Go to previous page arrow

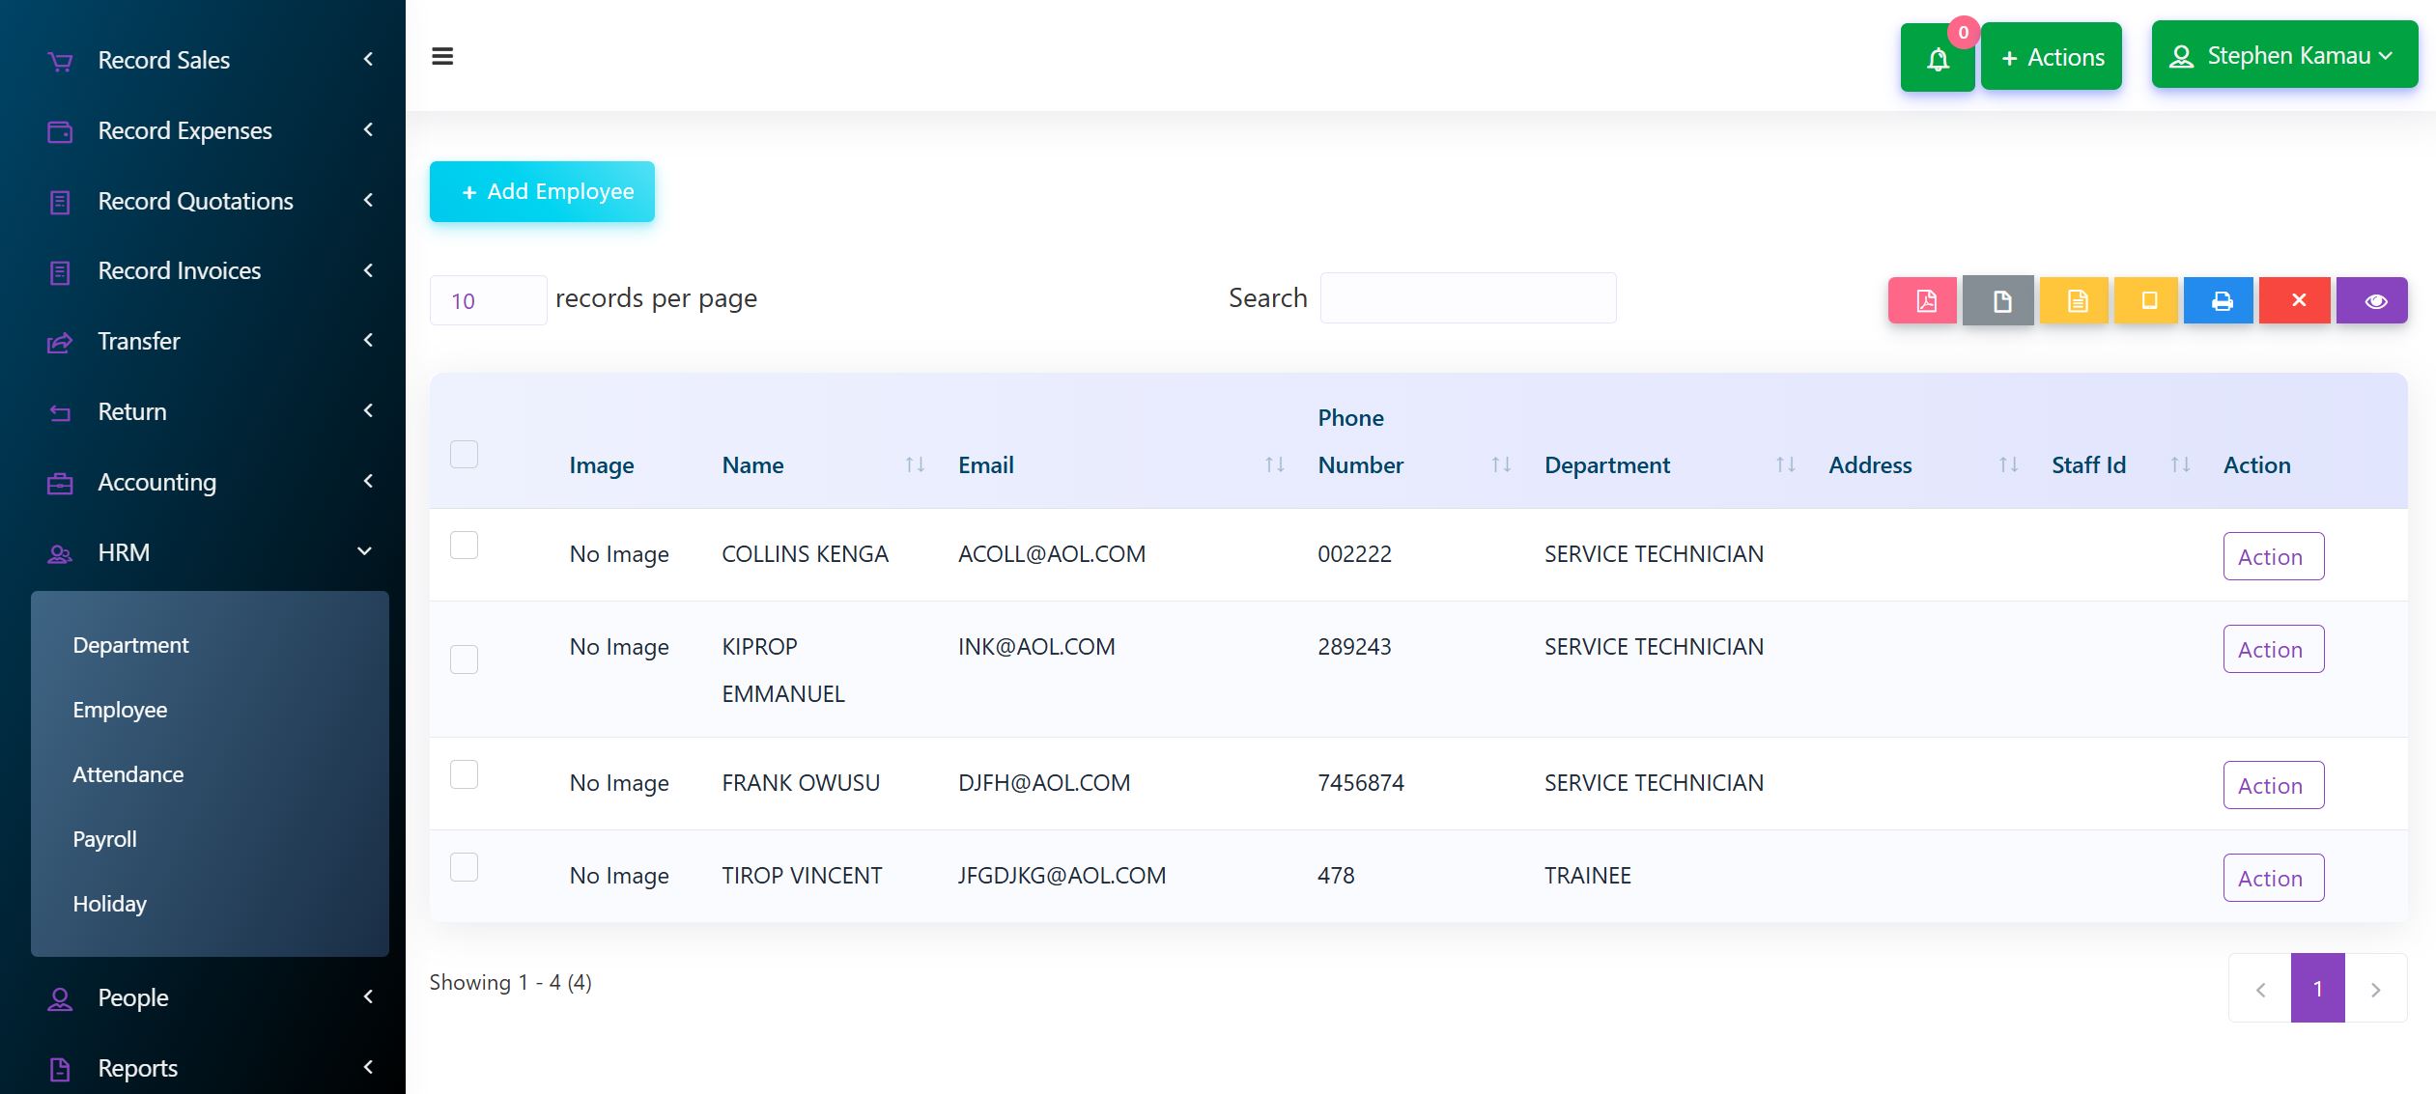[2260, 989]
